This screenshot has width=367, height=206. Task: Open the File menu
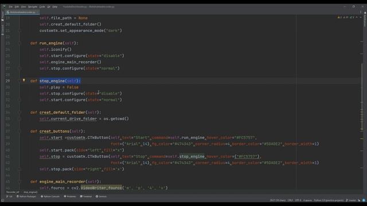tap(10, 7)
